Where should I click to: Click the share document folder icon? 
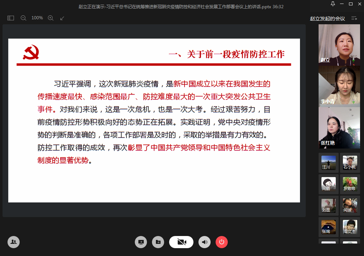pyautogui.click(x=158, y=242)
